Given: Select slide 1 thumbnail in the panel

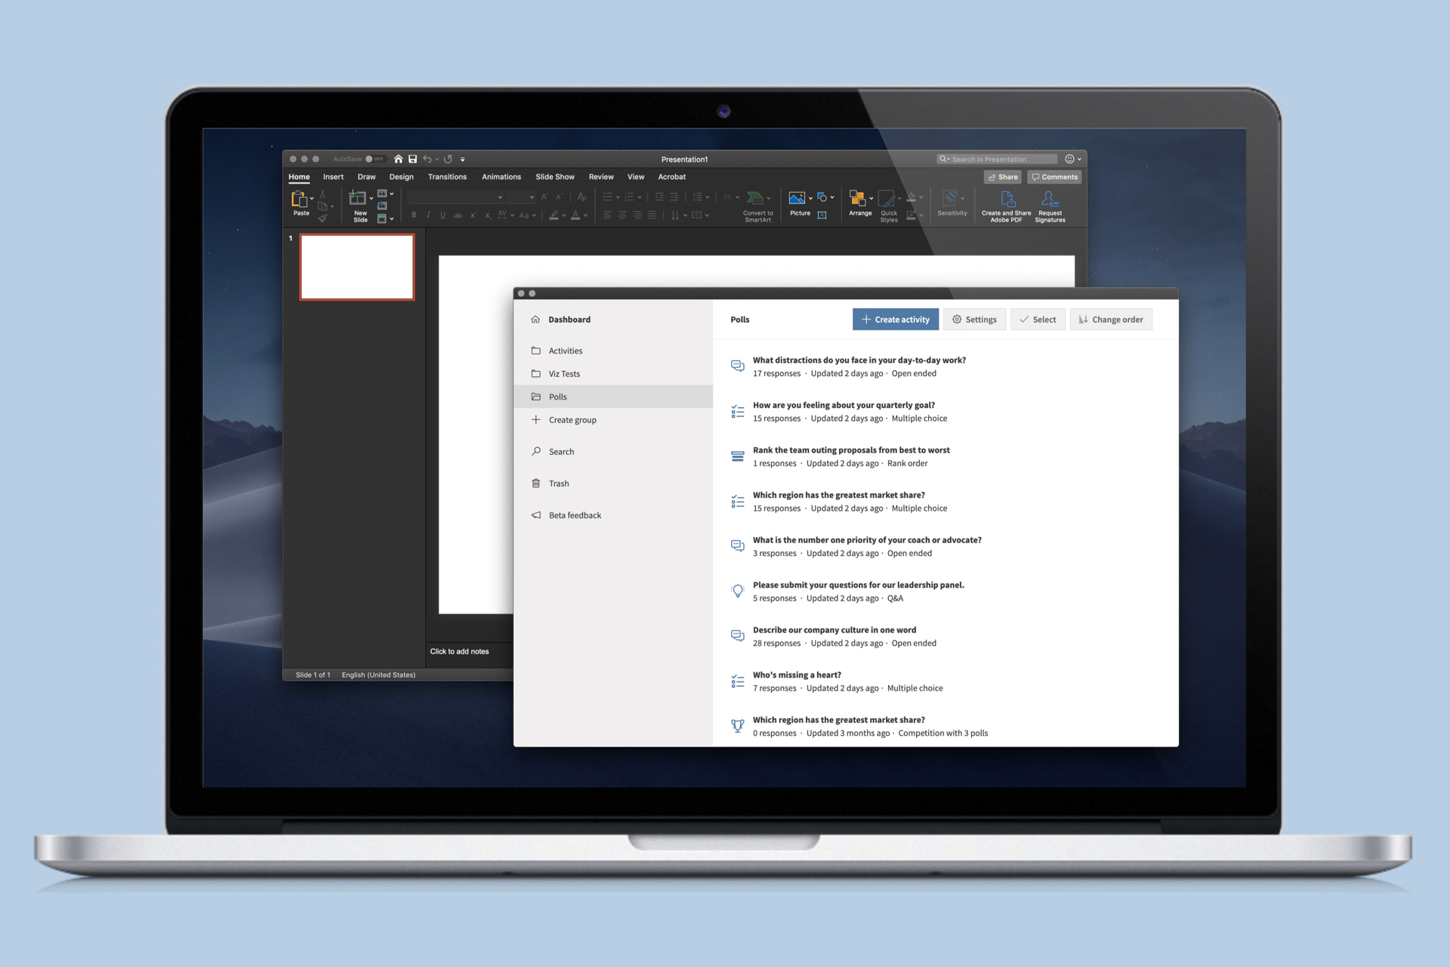Looking at the screenshot, I should tap(357, 267).
